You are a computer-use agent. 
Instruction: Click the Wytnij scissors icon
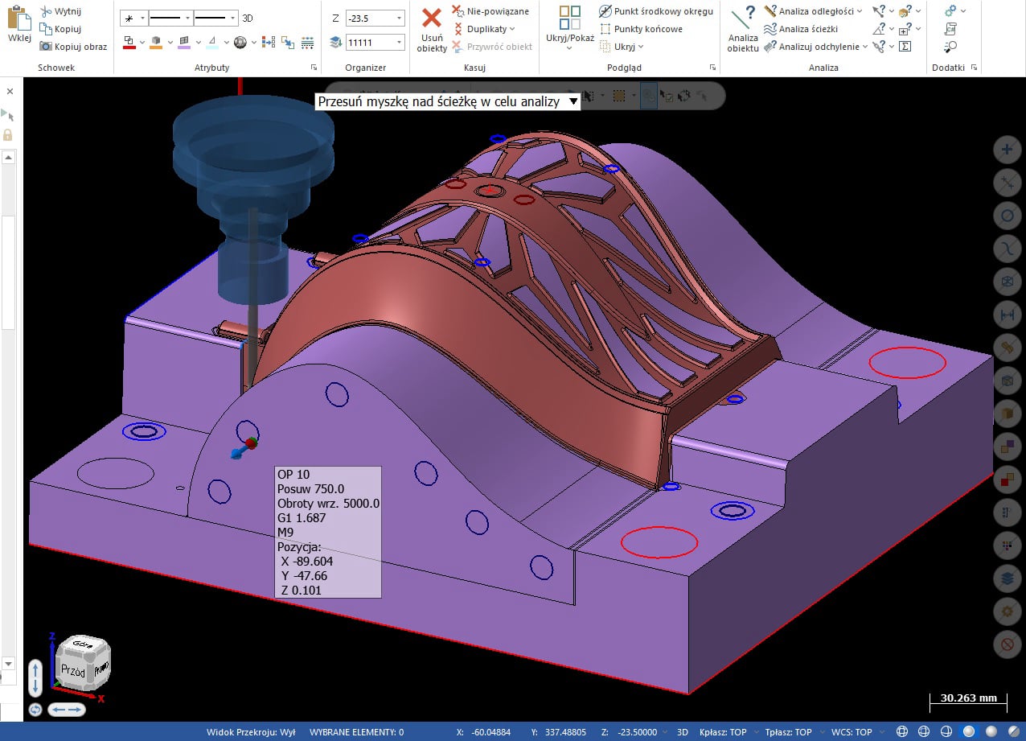point(46,11)
